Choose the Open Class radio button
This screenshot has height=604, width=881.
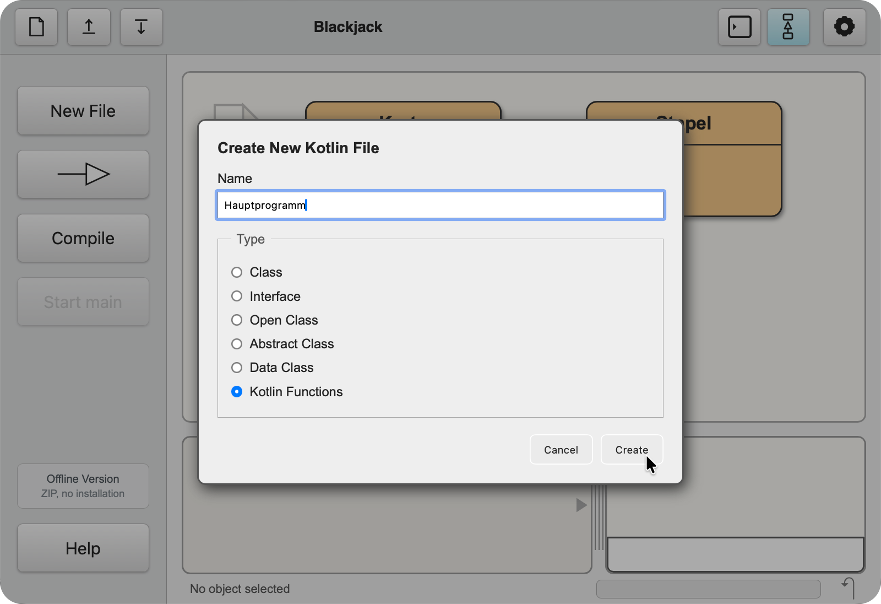[x=237, y=320]
